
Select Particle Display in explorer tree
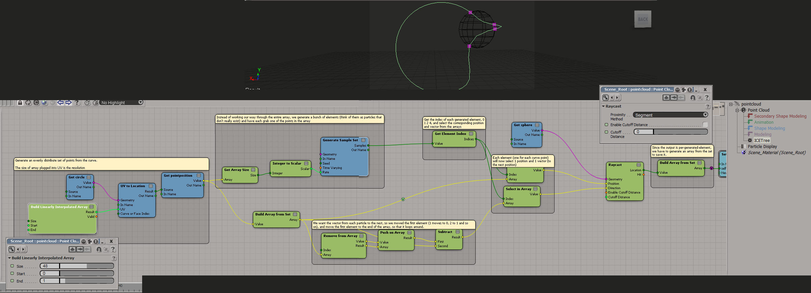point(762,147)
